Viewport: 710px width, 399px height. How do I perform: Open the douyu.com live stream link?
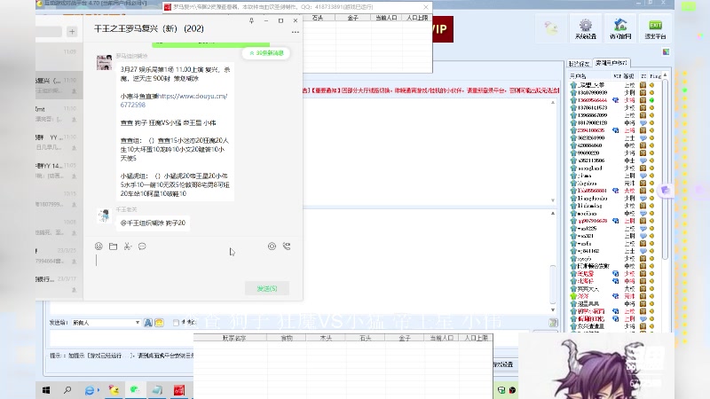174,100
